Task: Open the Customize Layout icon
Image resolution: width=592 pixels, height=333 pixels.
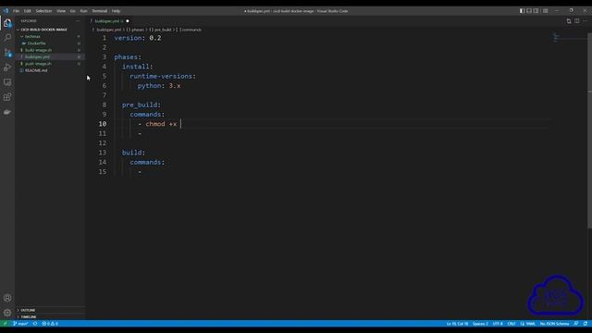Action: point(545,11)
